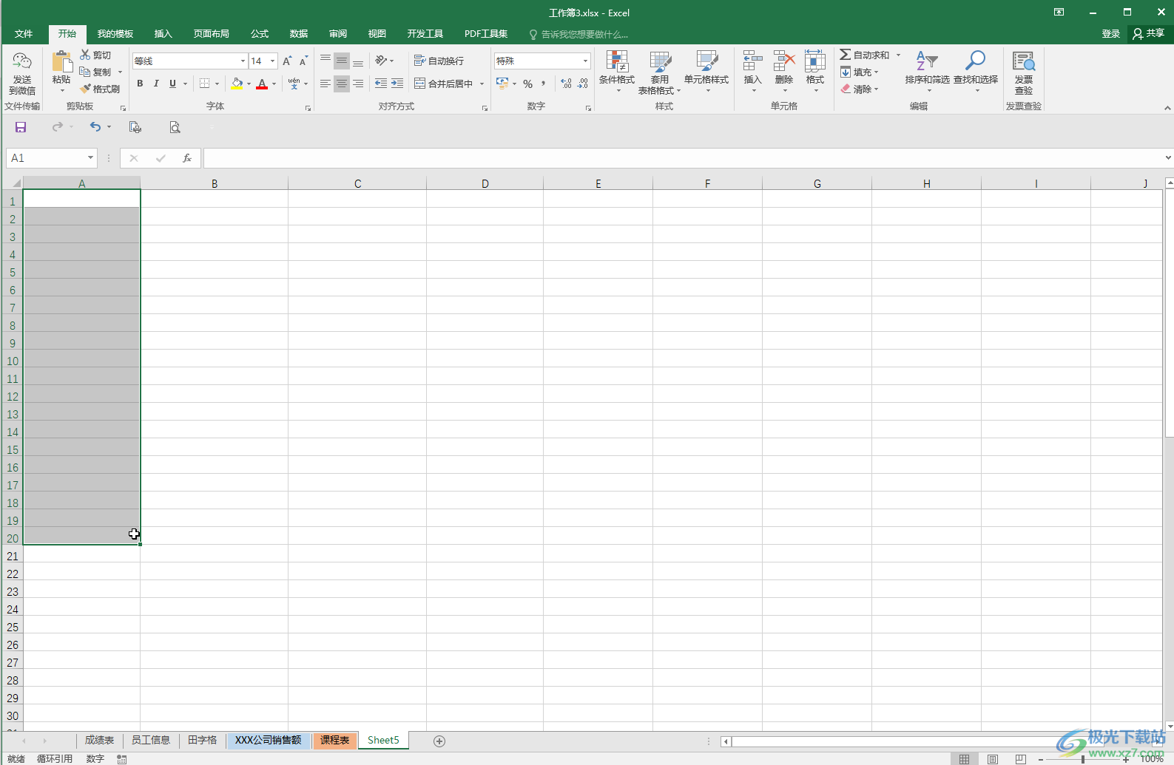Toggle Wrap Text (自动换行)
1174x765 pixels.
439,61
